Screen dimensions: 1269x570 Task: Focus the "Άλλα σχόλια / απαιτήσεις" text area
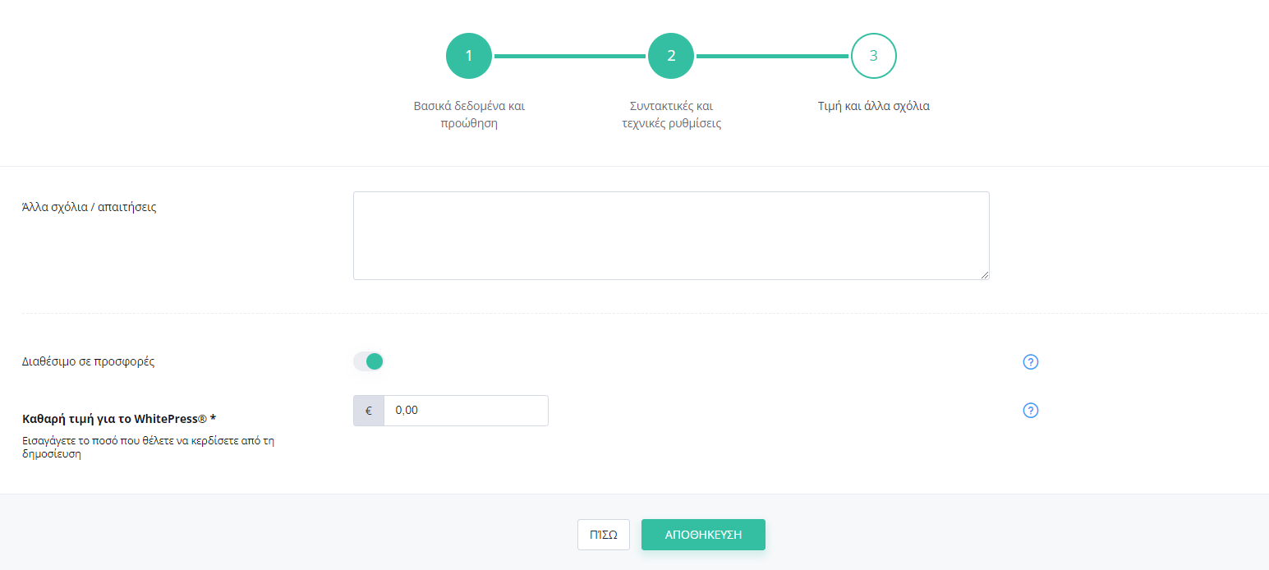[x=671, y=236]
